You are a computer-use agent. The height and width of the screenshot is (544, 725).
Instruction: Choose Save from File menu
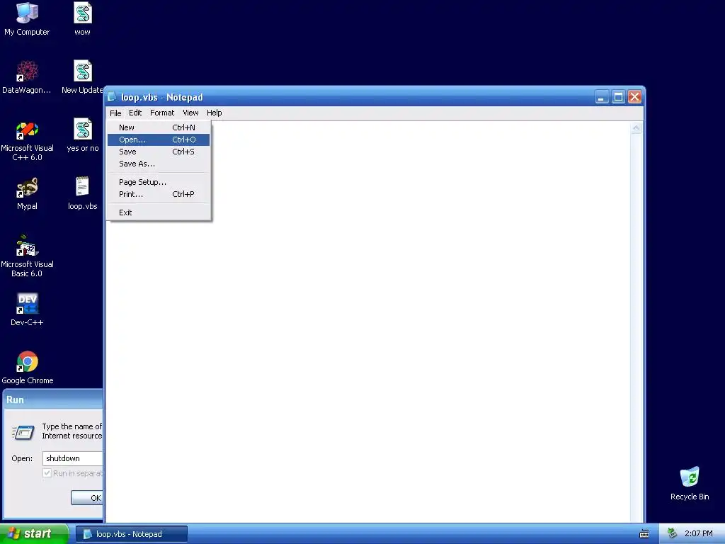coord(159,152)
